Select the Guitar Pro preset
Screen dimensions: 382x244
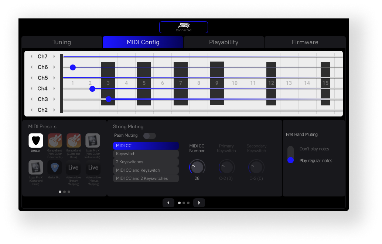point(54,167)
